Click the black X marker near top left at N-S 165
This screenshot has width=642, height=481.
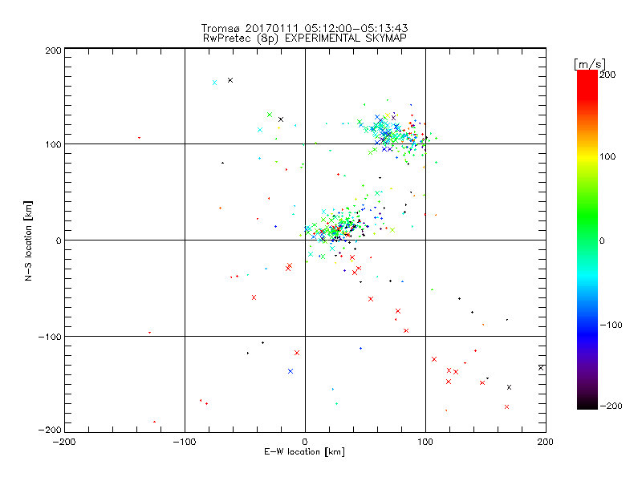pos(230,80)
